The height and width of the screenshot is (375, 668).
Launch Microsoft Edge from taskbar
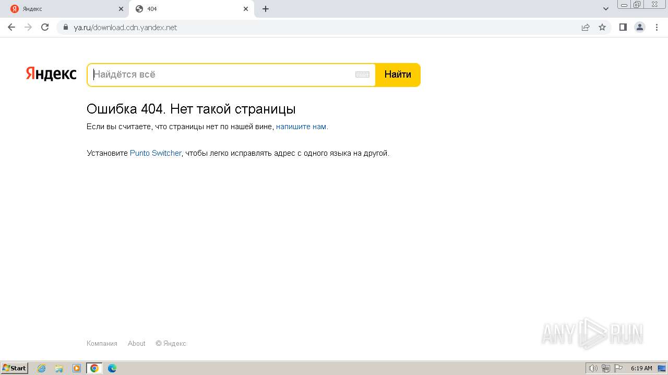pyautogui.click(x=112, y=368)
